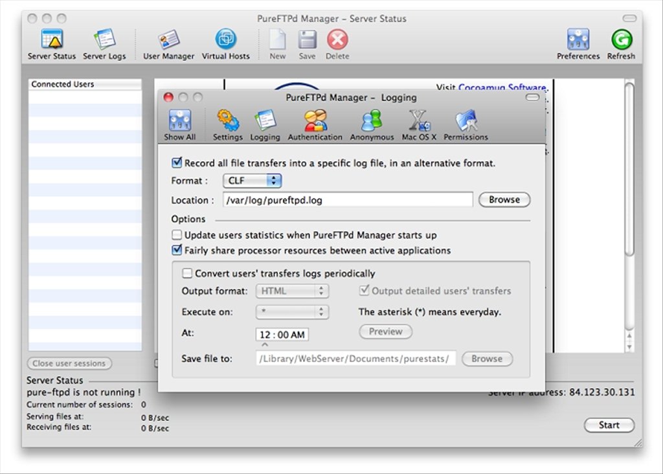Toggle Output detailed users' transfers checkbox

364,291
